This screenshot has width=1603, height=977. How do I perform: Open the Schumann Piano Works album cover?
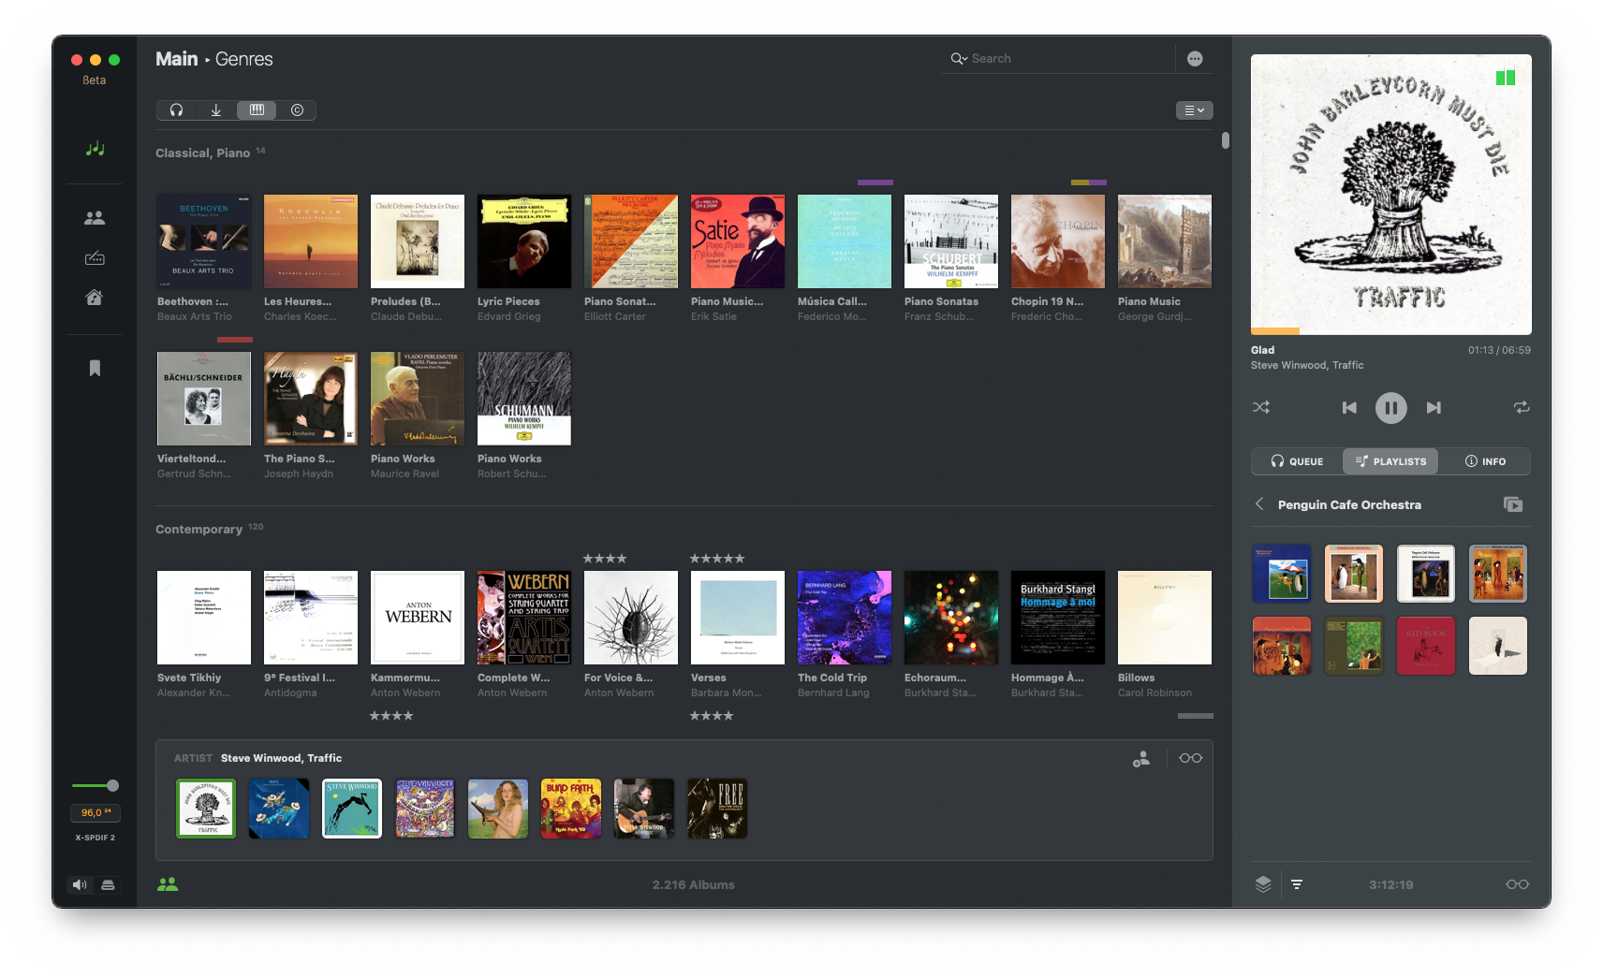[x=524, y=399]
